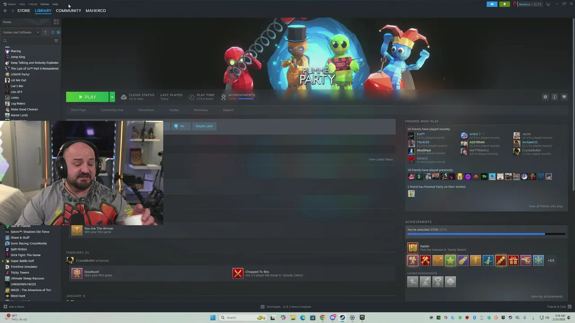Image resolution: width=575 pixels, height=323 pixels.
Task: Click the Steam back navigation arrow
Action: pos(5,11)
